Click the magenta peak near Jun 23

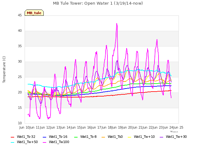[157, 40]
